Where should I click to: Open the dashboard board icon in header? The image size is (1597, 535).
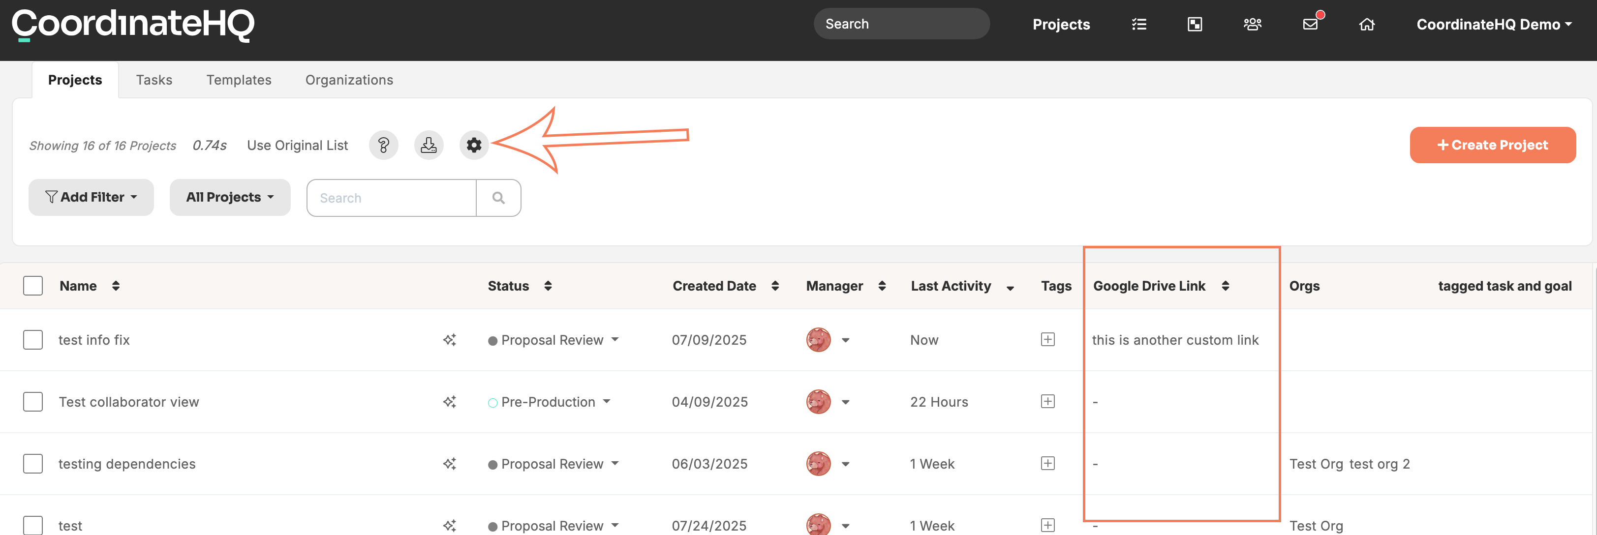pos(1195,24)
